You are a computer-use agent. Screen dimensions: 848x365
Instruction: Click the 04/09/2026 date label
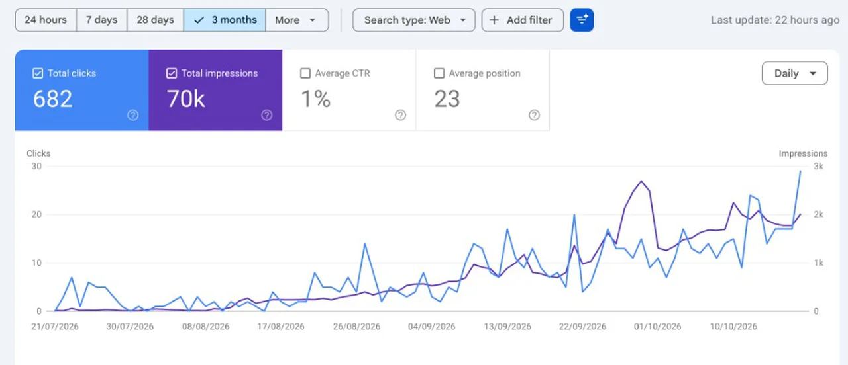432,327
